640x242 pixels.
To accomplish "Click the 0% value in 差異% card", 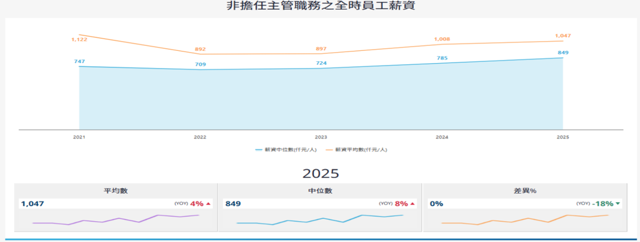I will click(x=437, y=204).
